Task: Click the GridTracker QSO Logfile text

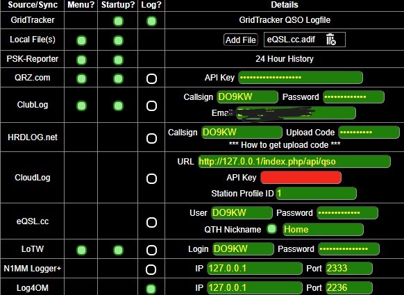Action: [285, 20]
